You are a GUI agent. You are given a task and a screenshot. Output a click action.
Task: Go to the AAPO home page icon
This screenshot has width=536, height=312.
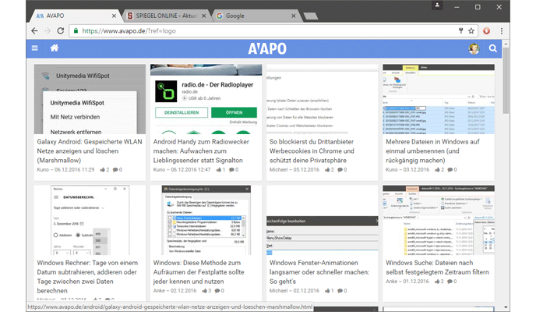54,49
